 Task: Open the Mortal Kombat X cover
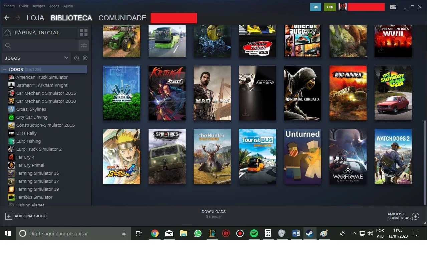(x=302, y=93)
